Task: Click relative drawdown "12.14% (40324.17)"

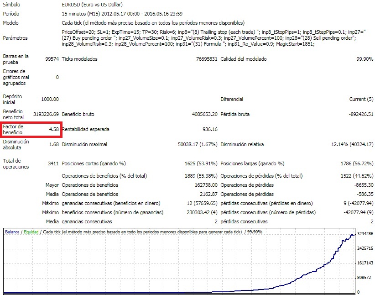Action: point(352,144)
